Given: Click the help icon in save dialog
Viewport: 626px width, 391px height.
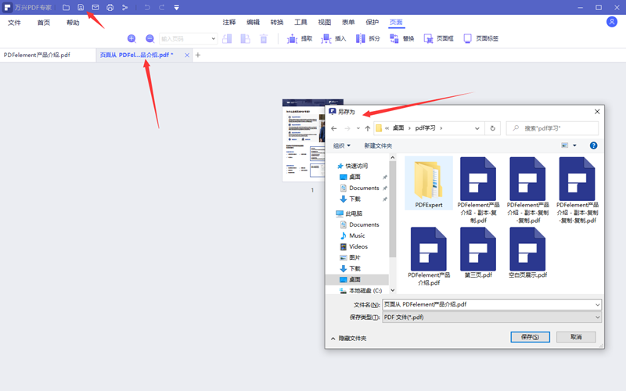Looking at the screenshot, I should 593,145.
